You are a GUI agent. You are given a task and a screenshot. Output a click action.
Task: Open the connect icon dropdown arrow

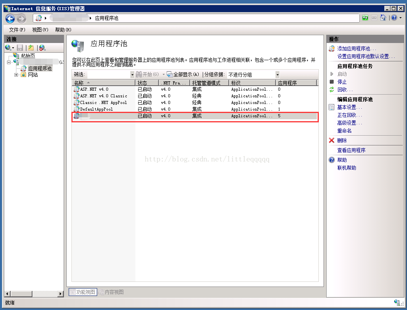coord(13,48)
